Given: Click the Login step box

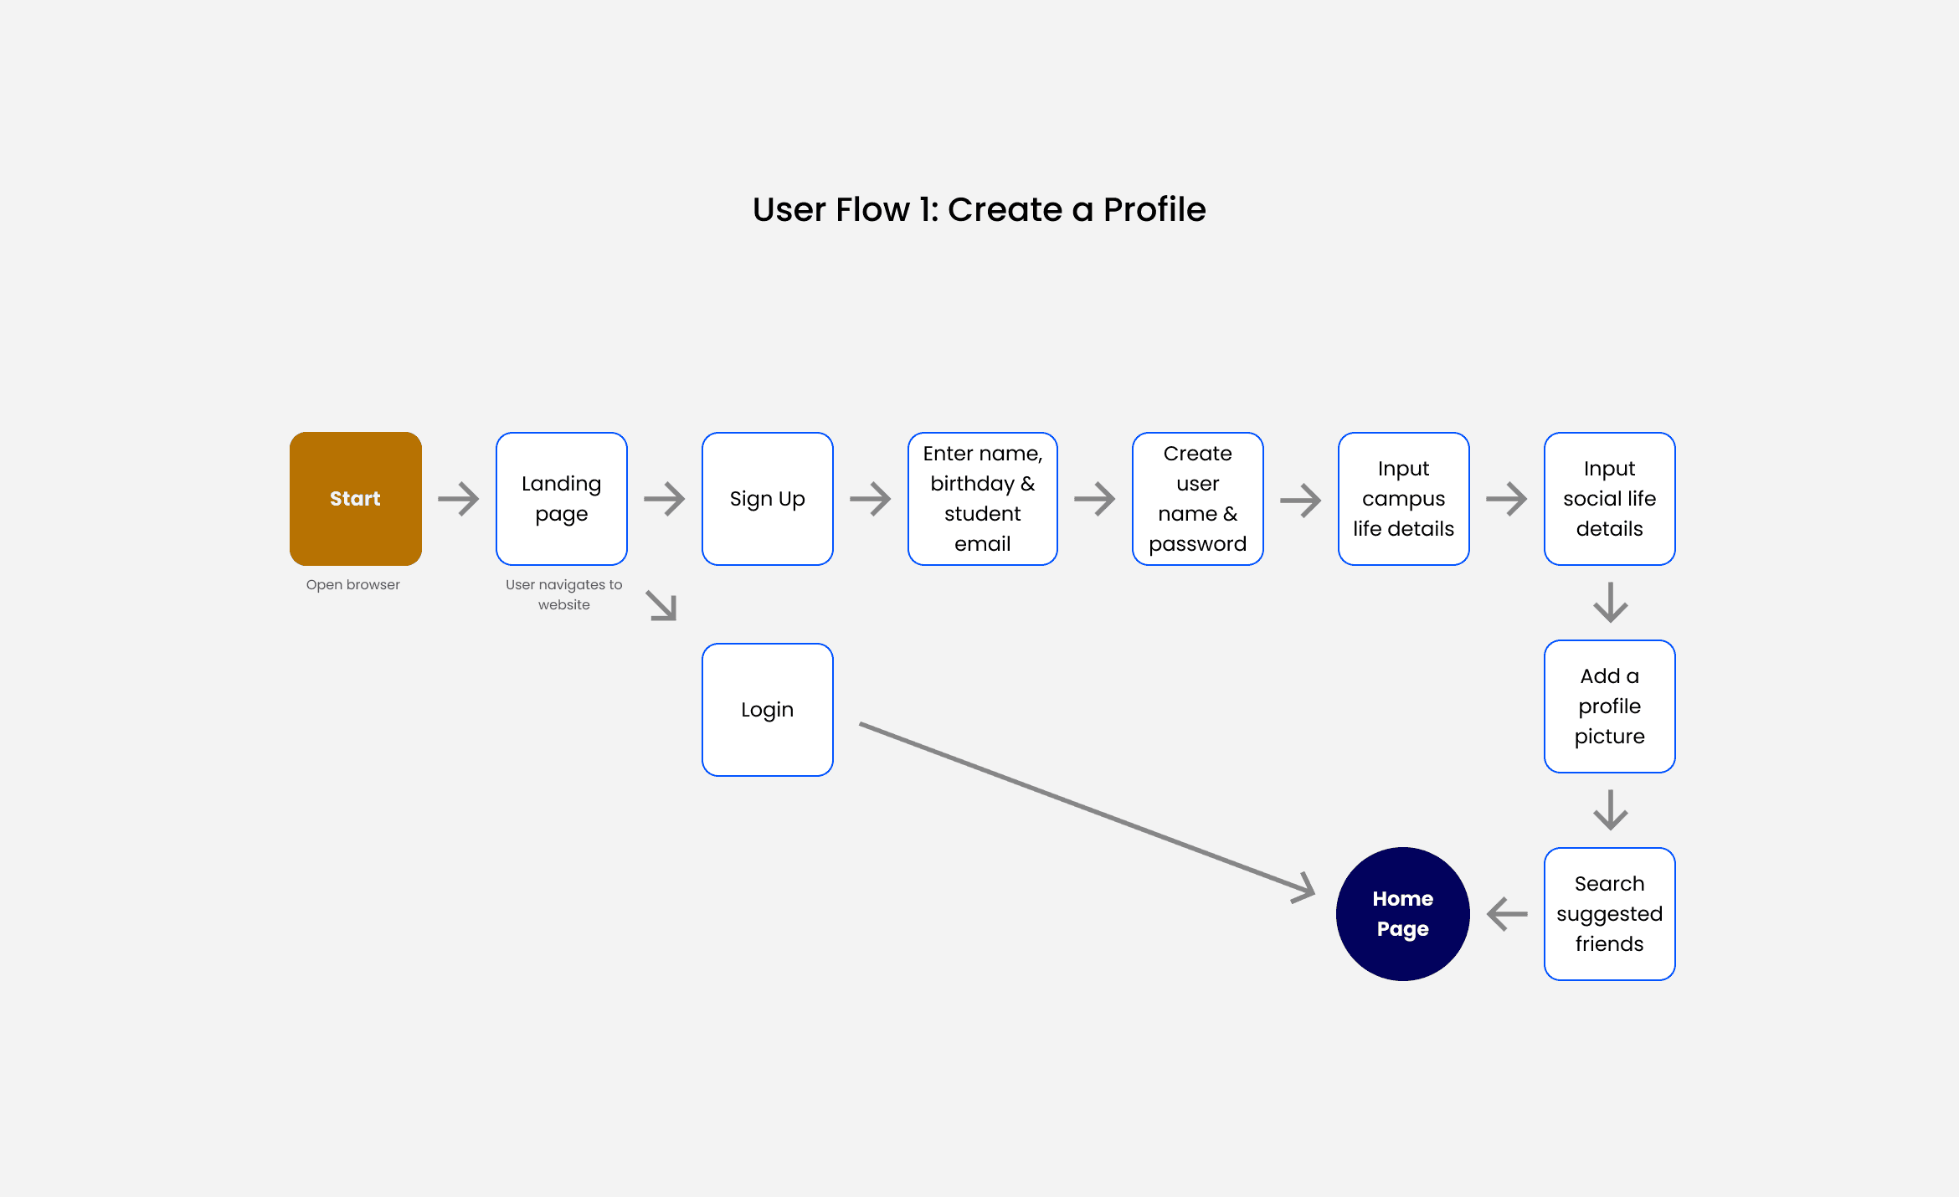Looking at the screenshot, I should (x=767, y=710).
